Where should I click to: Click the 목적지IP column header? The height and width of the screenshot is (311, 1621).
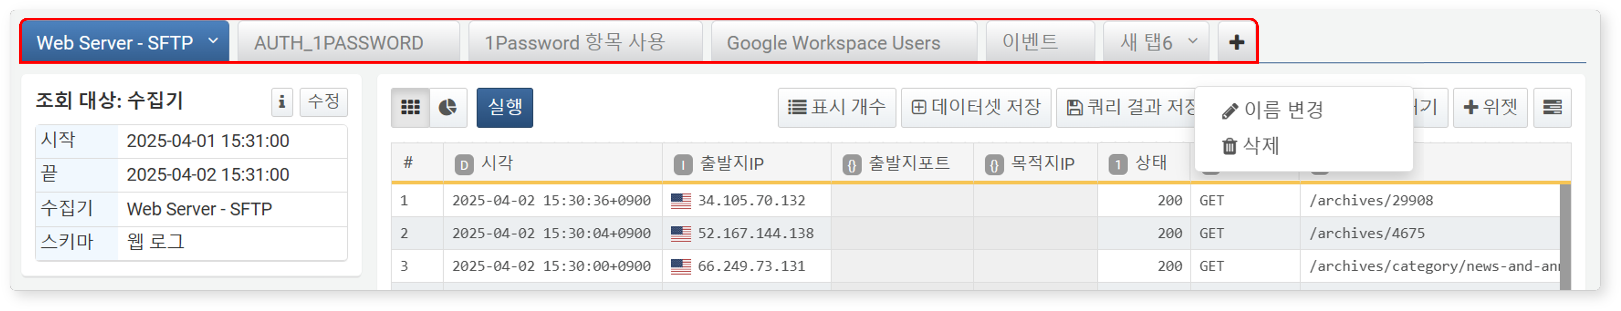(1035, 163)
